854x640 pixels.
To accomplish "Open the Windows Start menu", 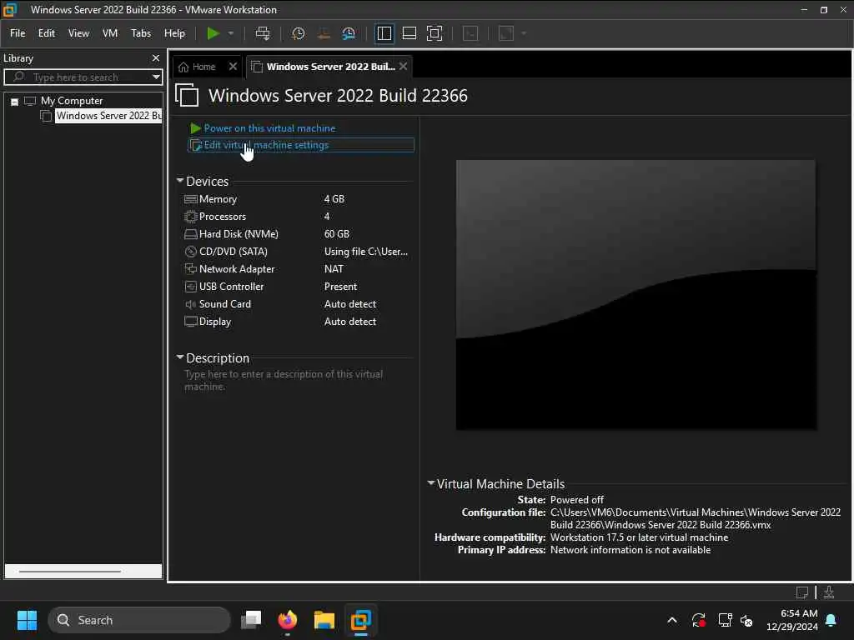I will [27, 620].
